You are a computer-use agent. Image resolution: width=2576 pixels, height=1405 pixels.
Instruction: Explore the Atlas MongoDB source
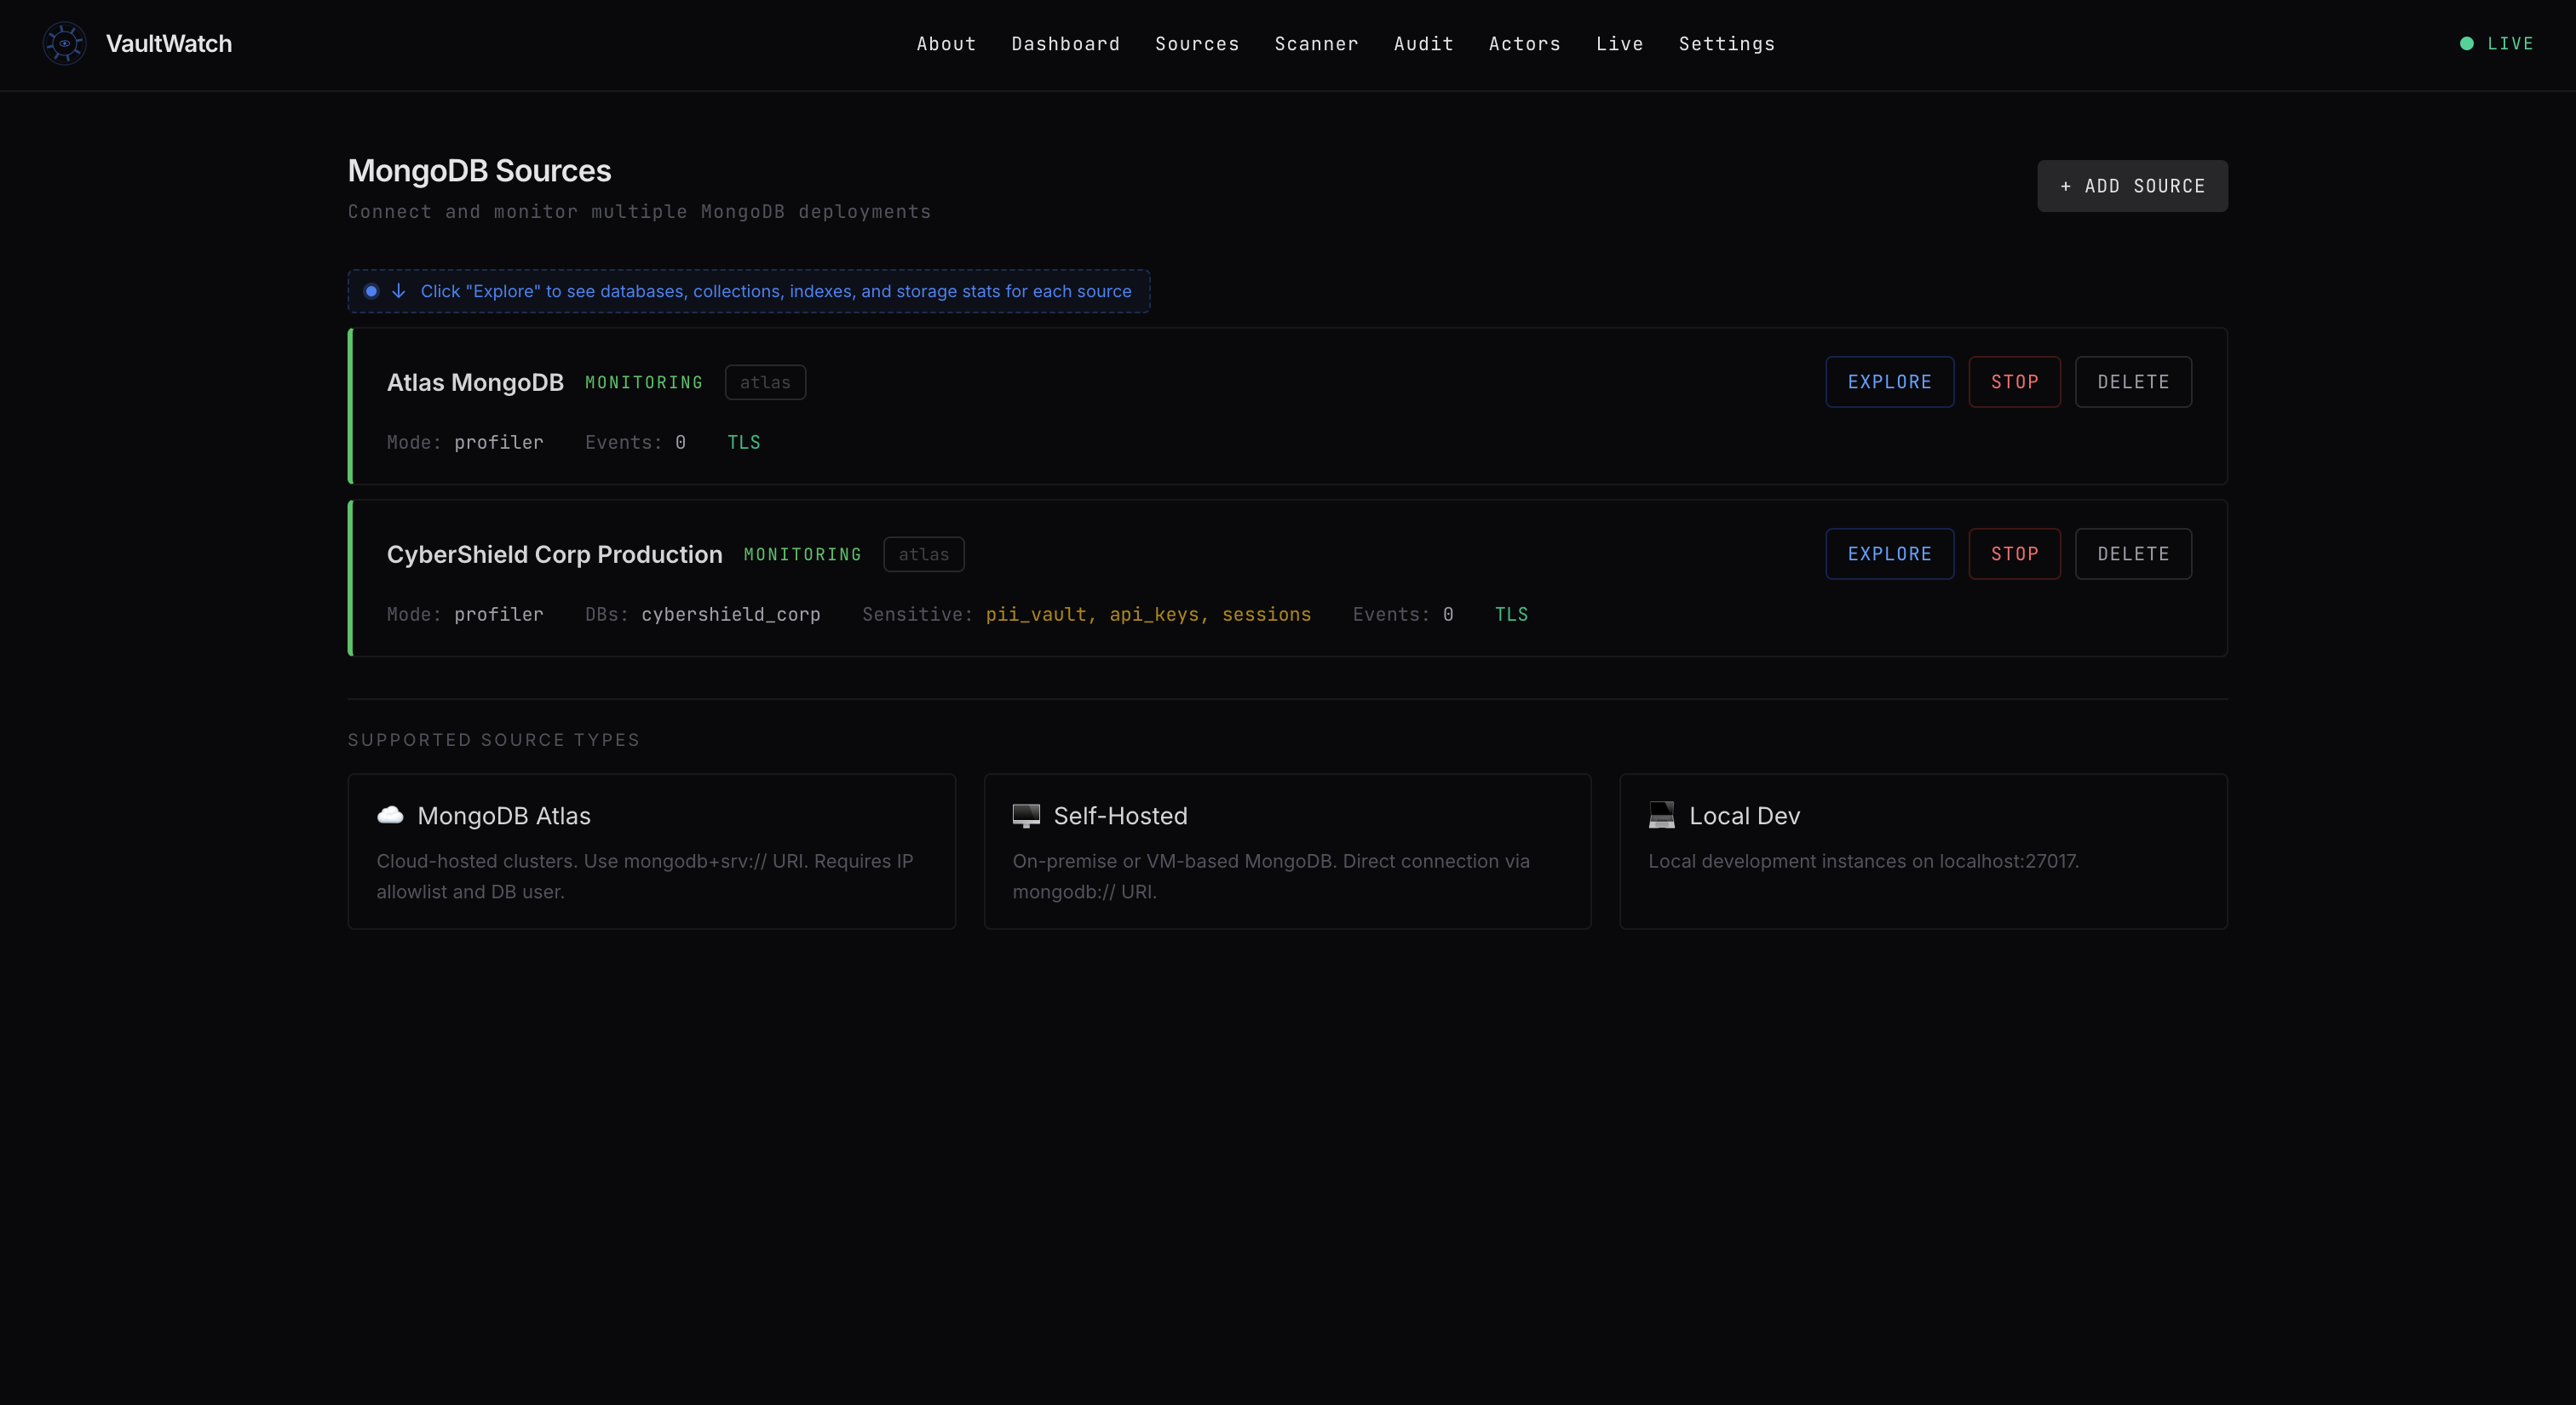1888,381
